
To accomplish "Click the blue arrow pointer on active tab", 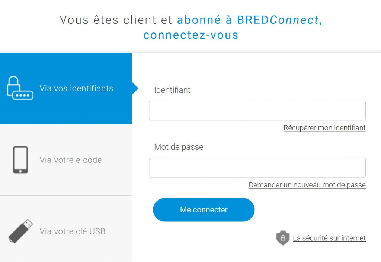I will coord(135,88).
